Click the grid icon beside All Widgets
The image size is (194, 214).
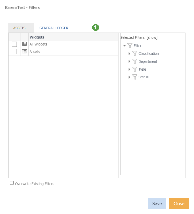(x=24, y=44)
